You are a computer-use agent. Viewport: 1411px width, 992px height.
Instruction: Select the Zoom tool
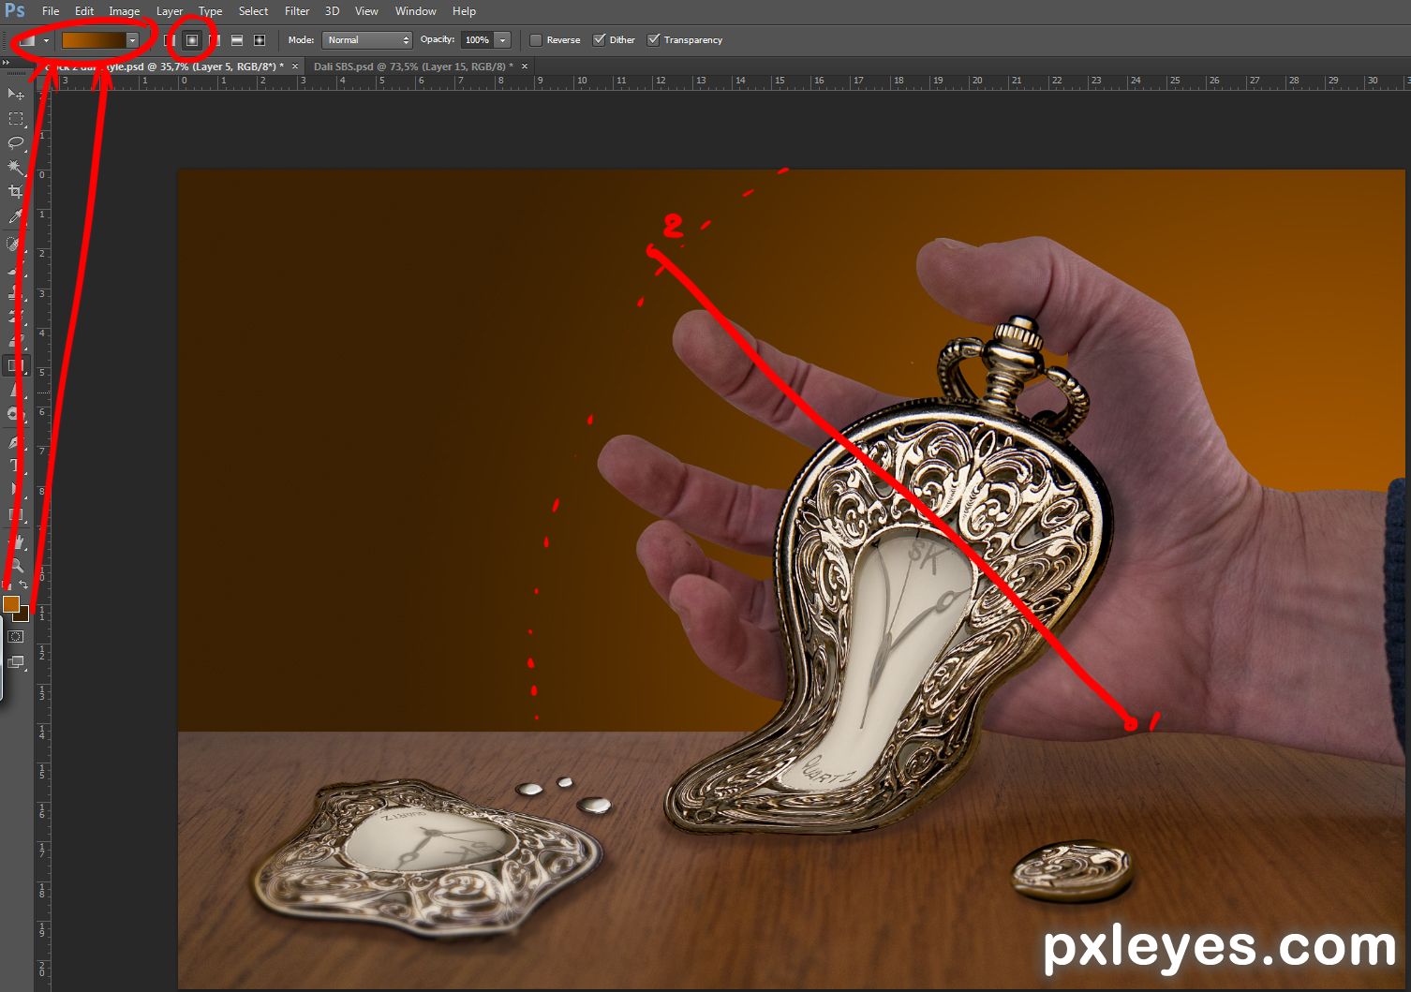(x=16, y=565)
